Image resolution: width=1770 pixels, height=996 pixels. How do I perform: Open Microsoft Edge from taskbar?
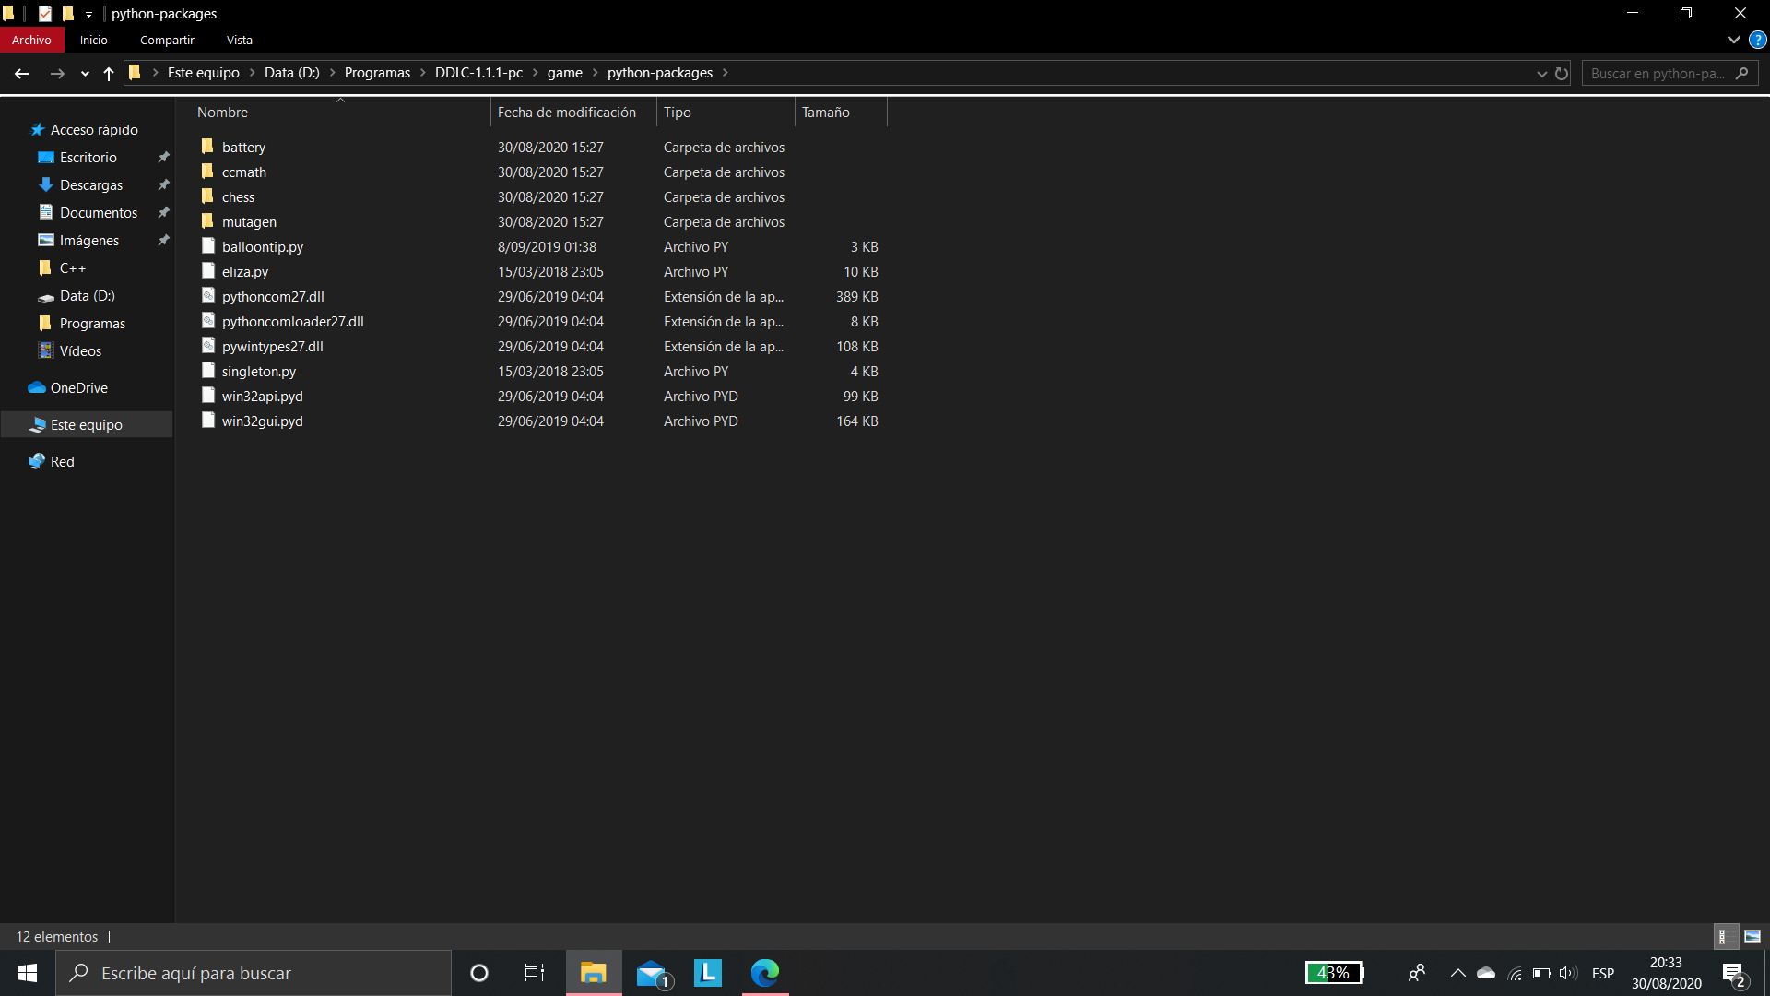pyautogui.click(x=764, y=973)
